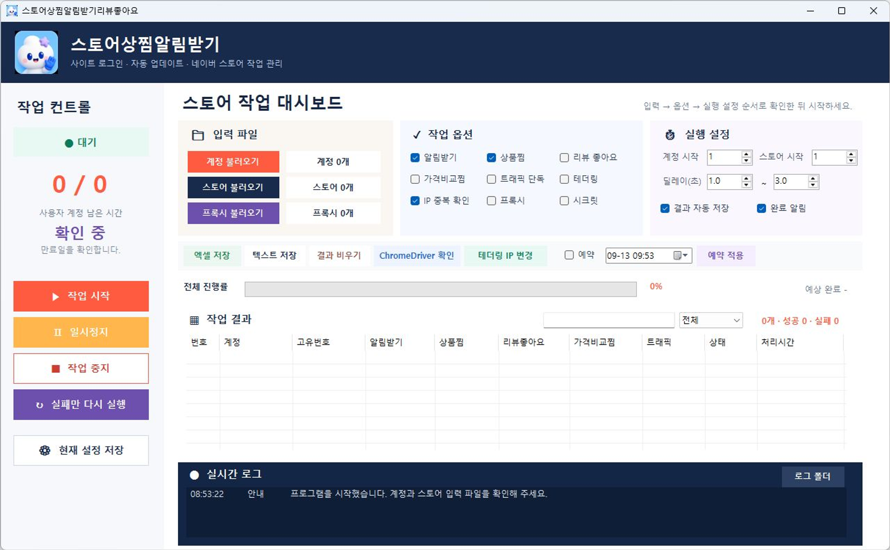The height and width of the screenshot is (550, 890).
Task: Click the title bar app icon
Action: [12, 11]
